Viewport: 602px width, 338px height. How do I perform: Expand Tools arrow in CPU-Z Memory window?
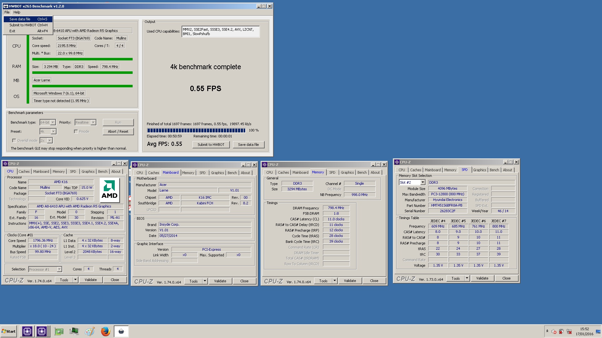coord(335,281)
